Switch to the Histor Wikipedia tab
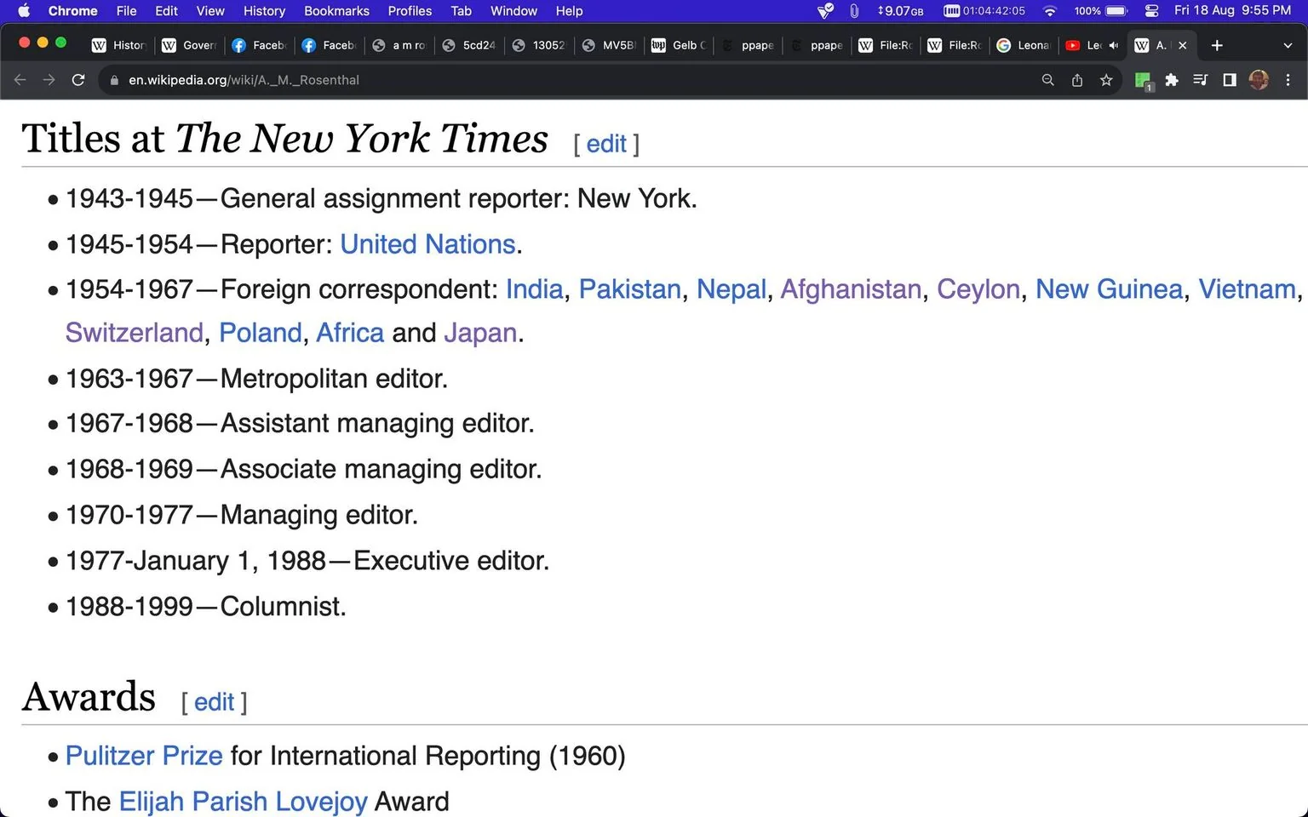 point(119,45)
